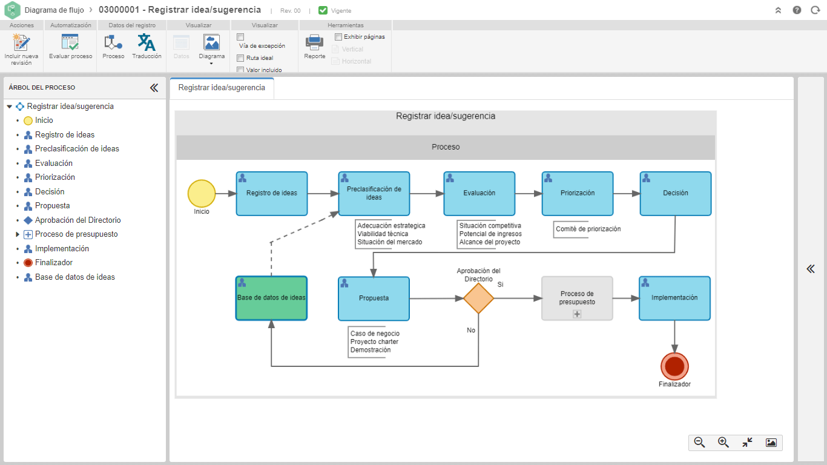Expand the Proceso de presupuesto tree node
827x465 pixels.
coord(18,234)
